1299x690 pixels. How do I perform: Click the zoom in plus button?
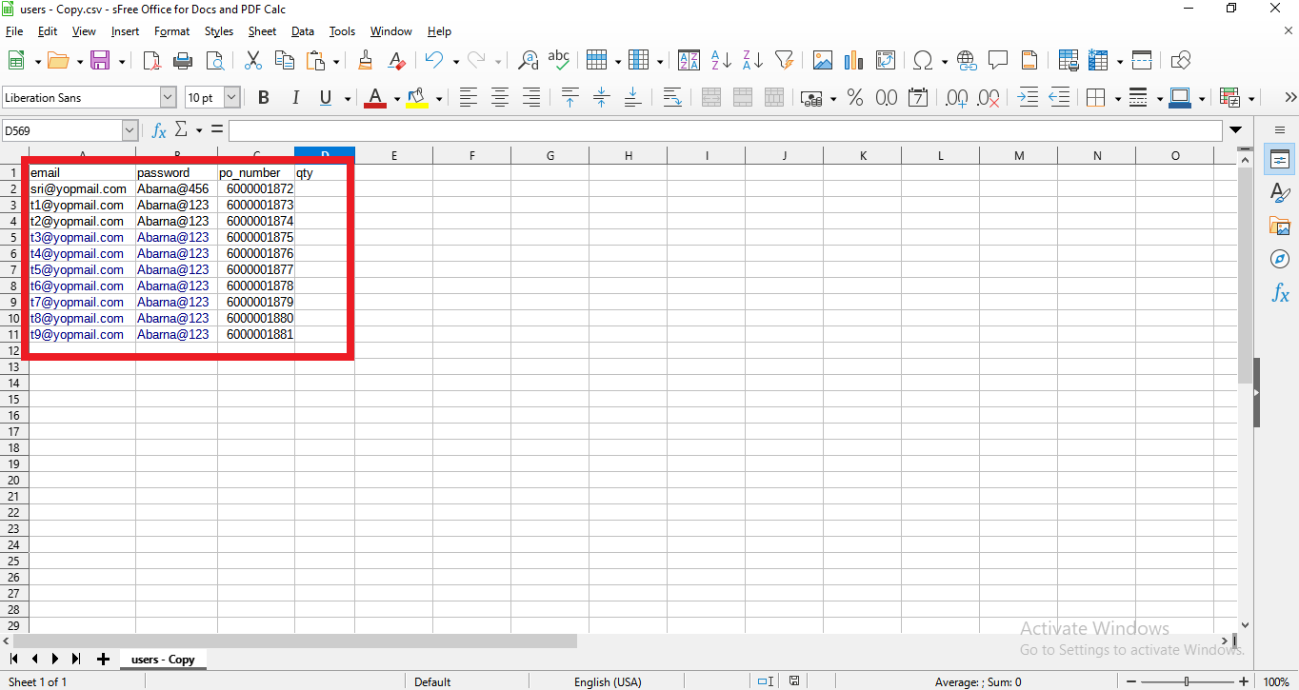tap(1244, 681)
